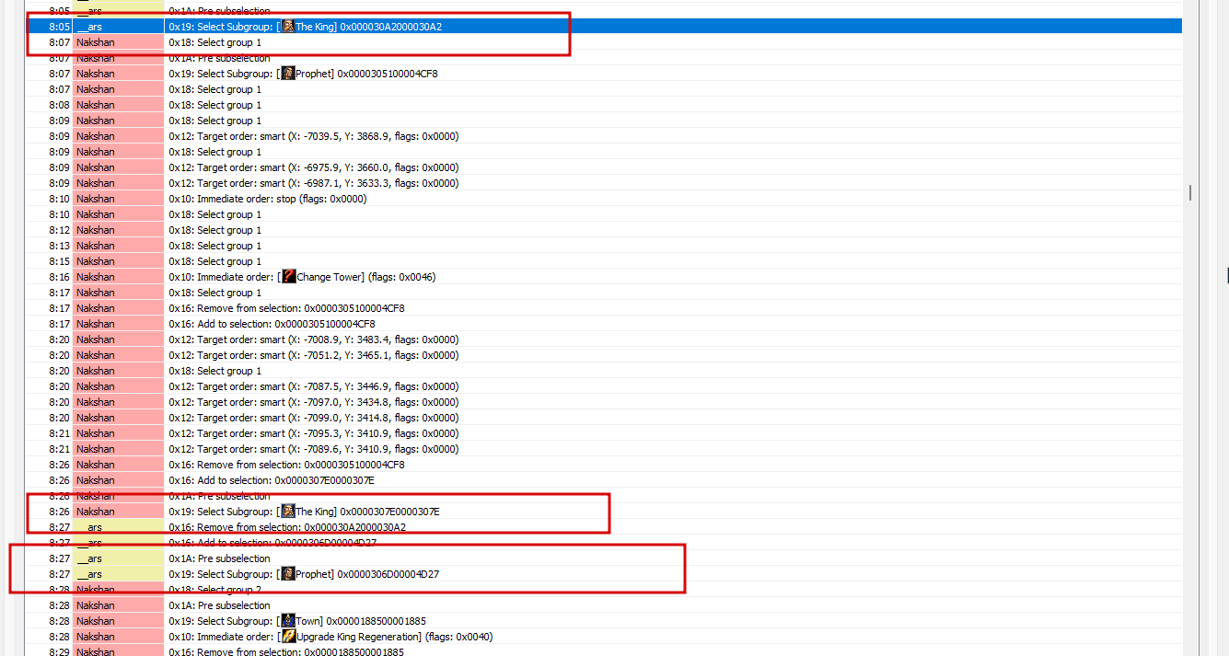Image resolution: width=1229 pixels, height=656 pixels.
Task: Select the Add to selection 0x0000307E0000307E row
Action: (x=604, y=480)
